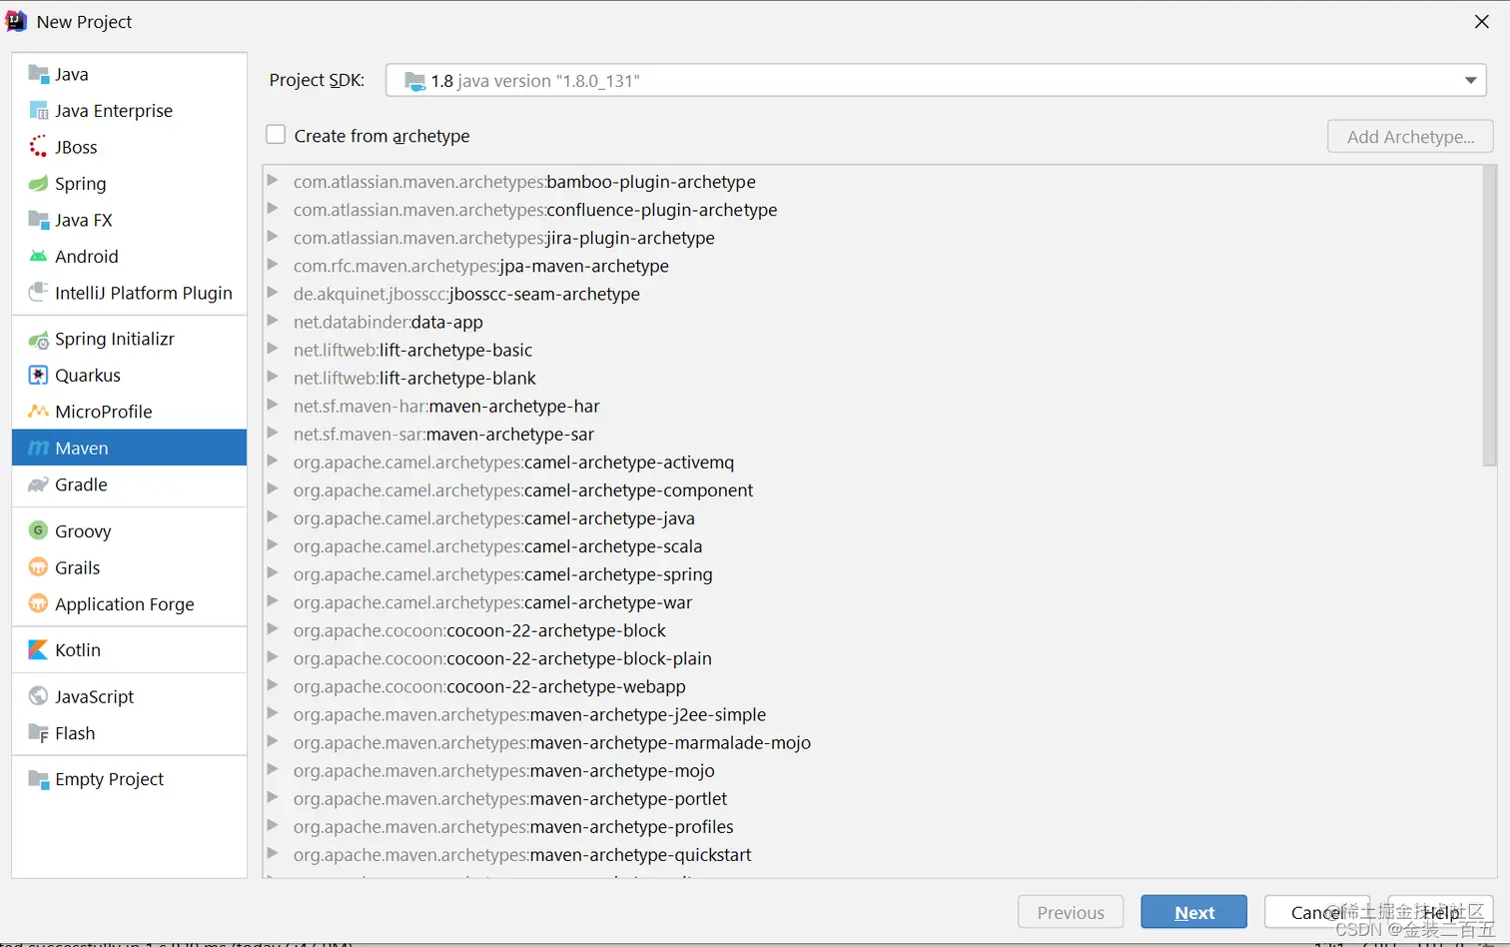The image size is (1510, 947).
Task: Select maven-archetype-profiles row
Action: [x=873, y=826]
